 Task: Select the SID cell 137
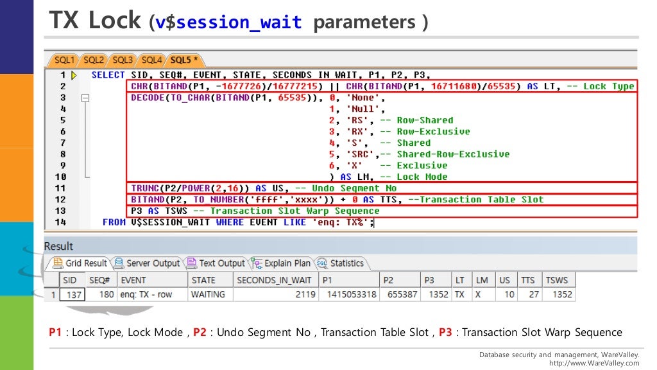click(73, 294)
